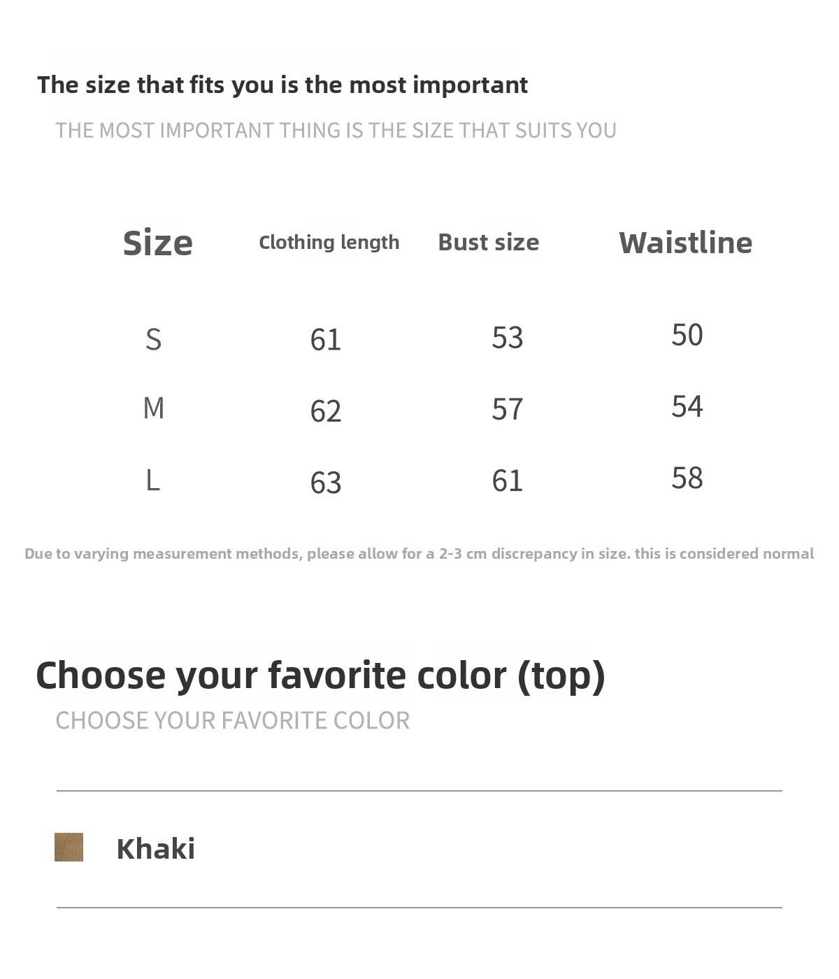Click the Bust size column header
Screen dimensions: 839x979
tap(488, 242)
